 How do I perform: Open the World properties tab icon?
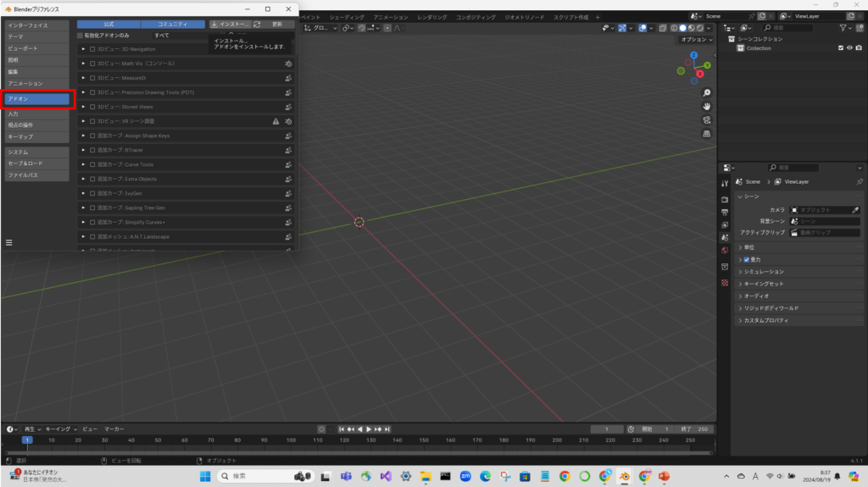click(x=725, y=251)
